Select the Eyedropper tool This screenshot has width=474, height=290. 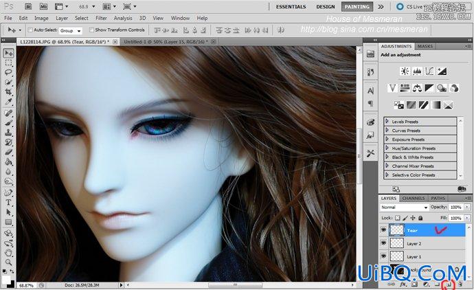point(8,102)
